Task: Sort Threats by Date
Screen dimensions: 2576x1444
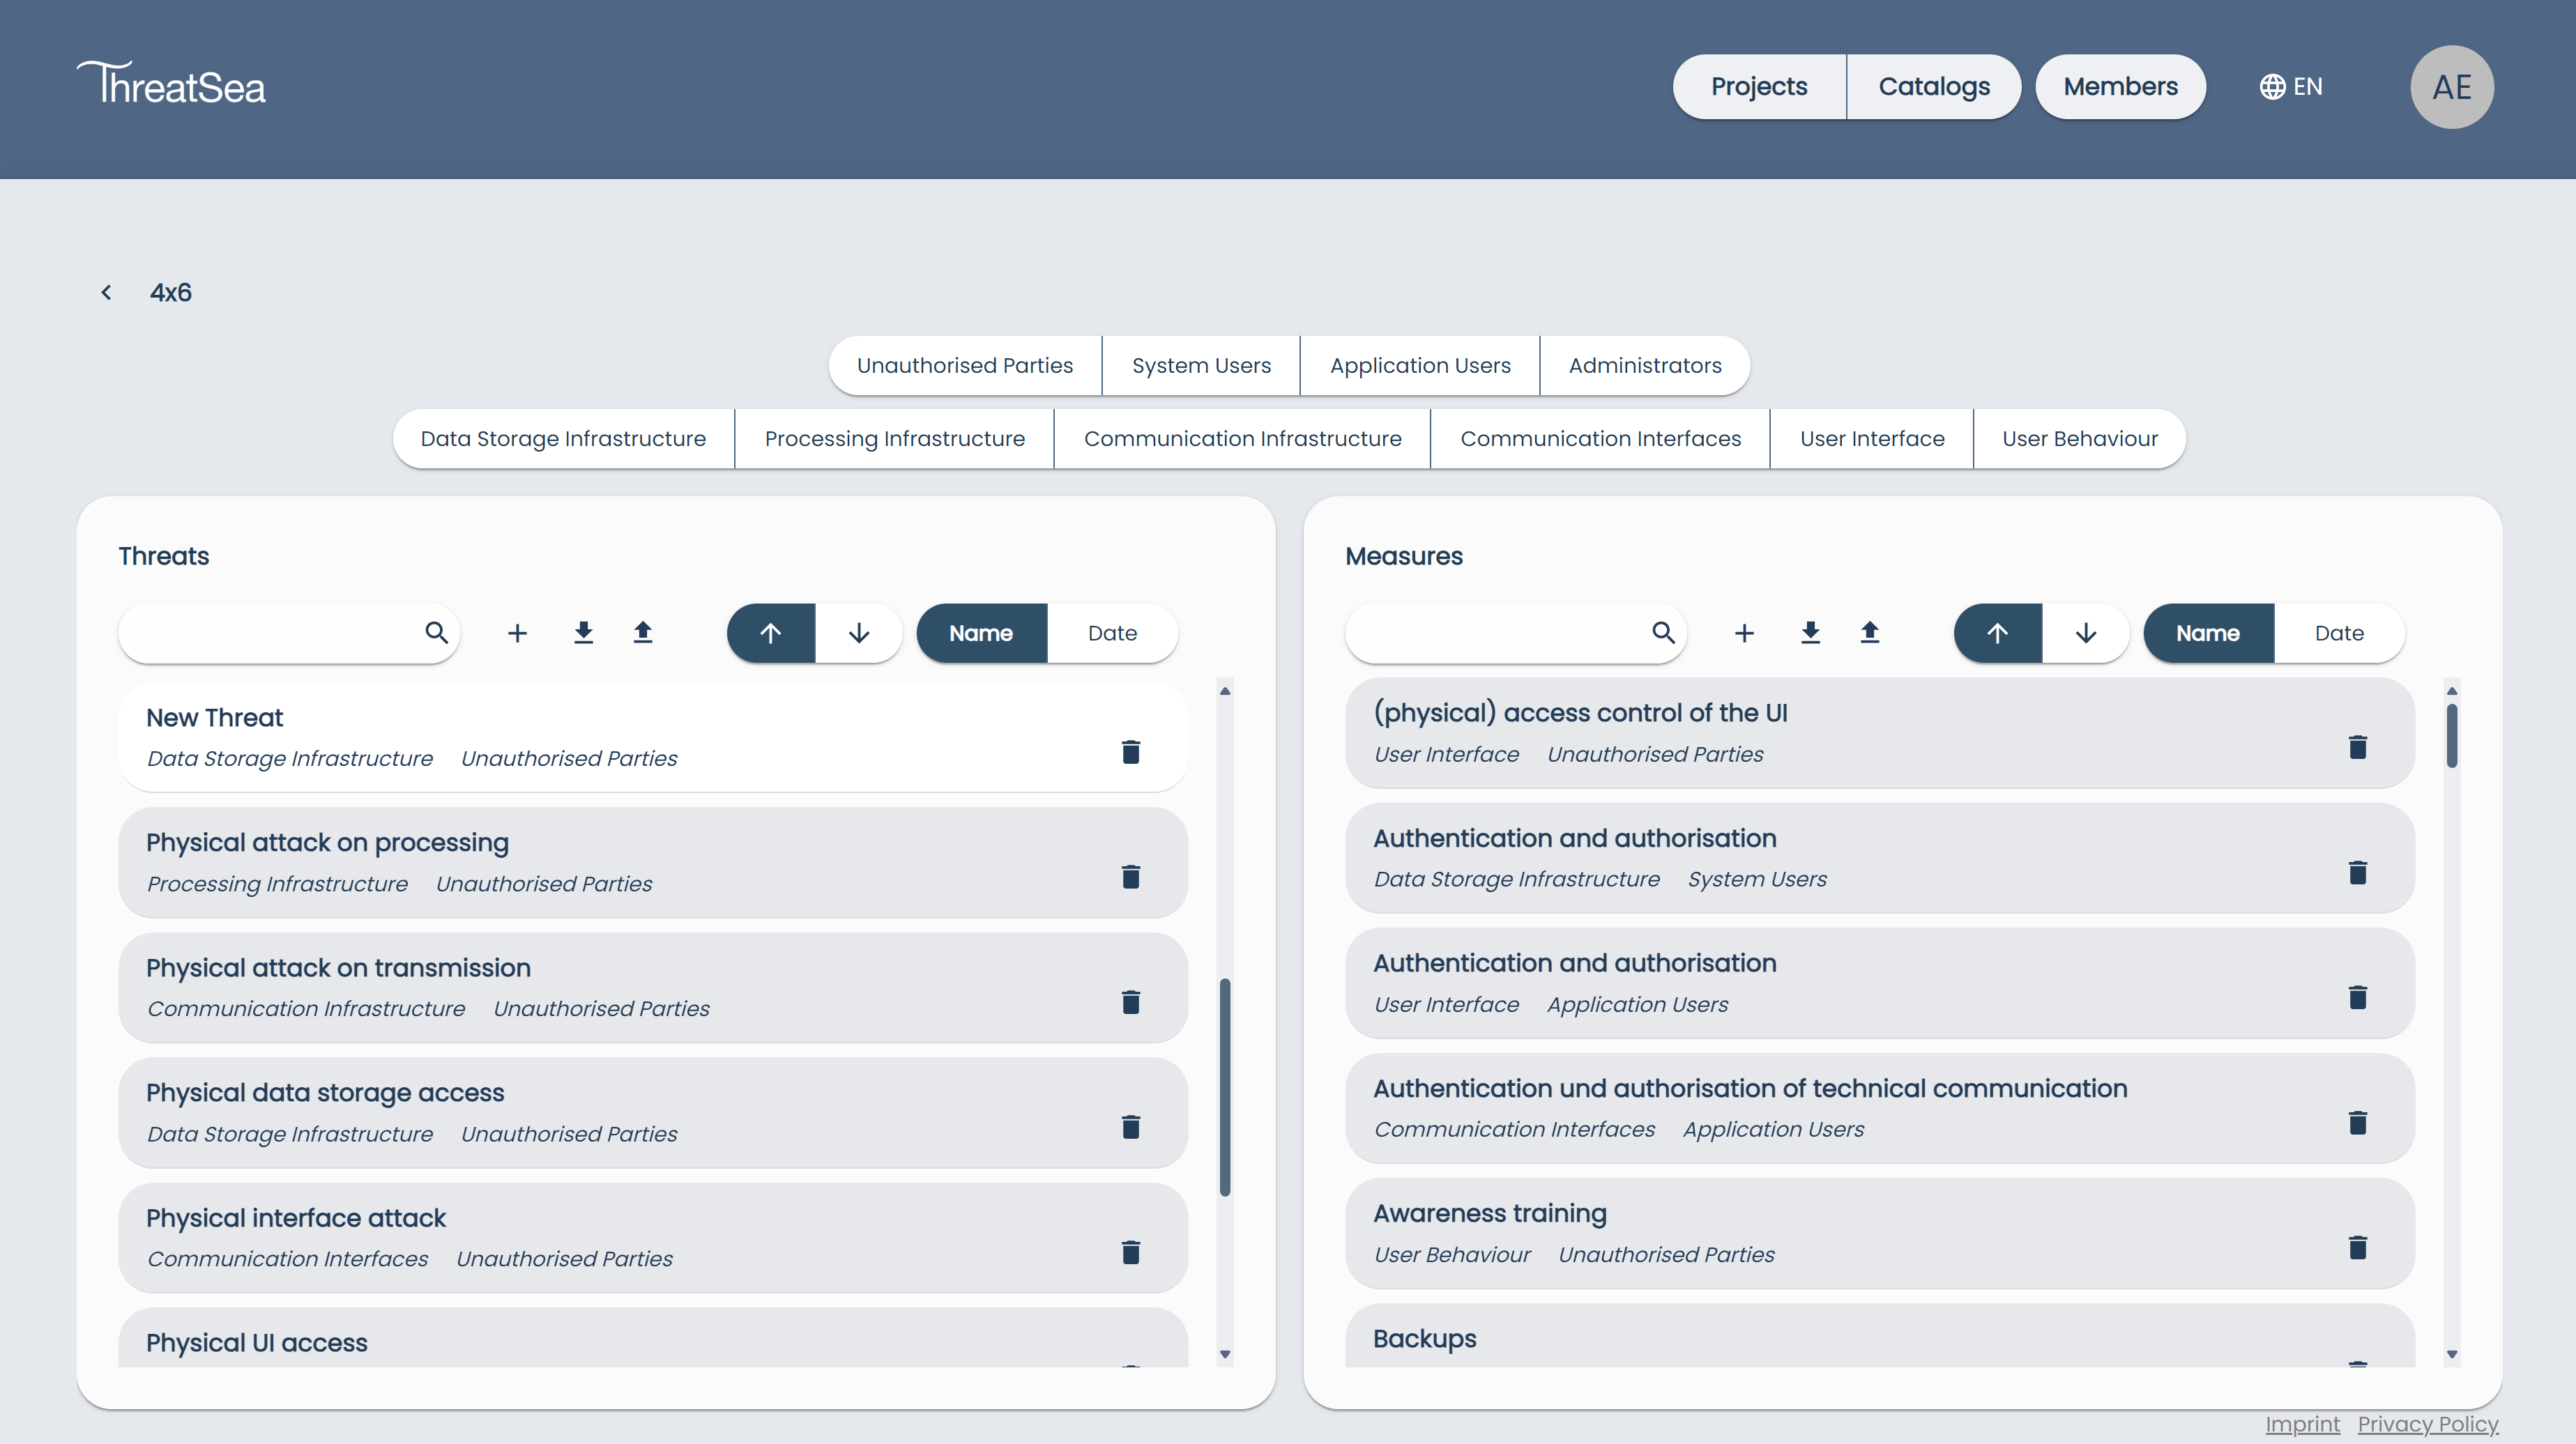Action: tap(1111, 633)
